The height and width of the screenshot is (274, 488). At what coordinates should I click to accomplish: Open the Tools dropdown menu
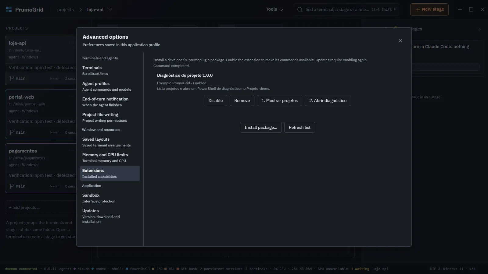274,9
